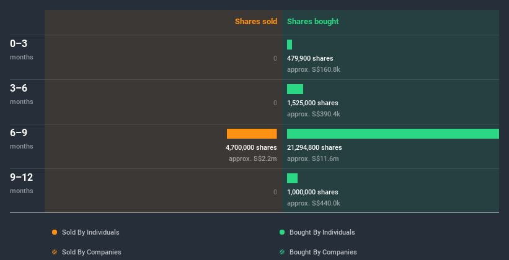This screenshot has height=260, width=509.
Task: Click the Shares bought column header
Action: (312, 22)
